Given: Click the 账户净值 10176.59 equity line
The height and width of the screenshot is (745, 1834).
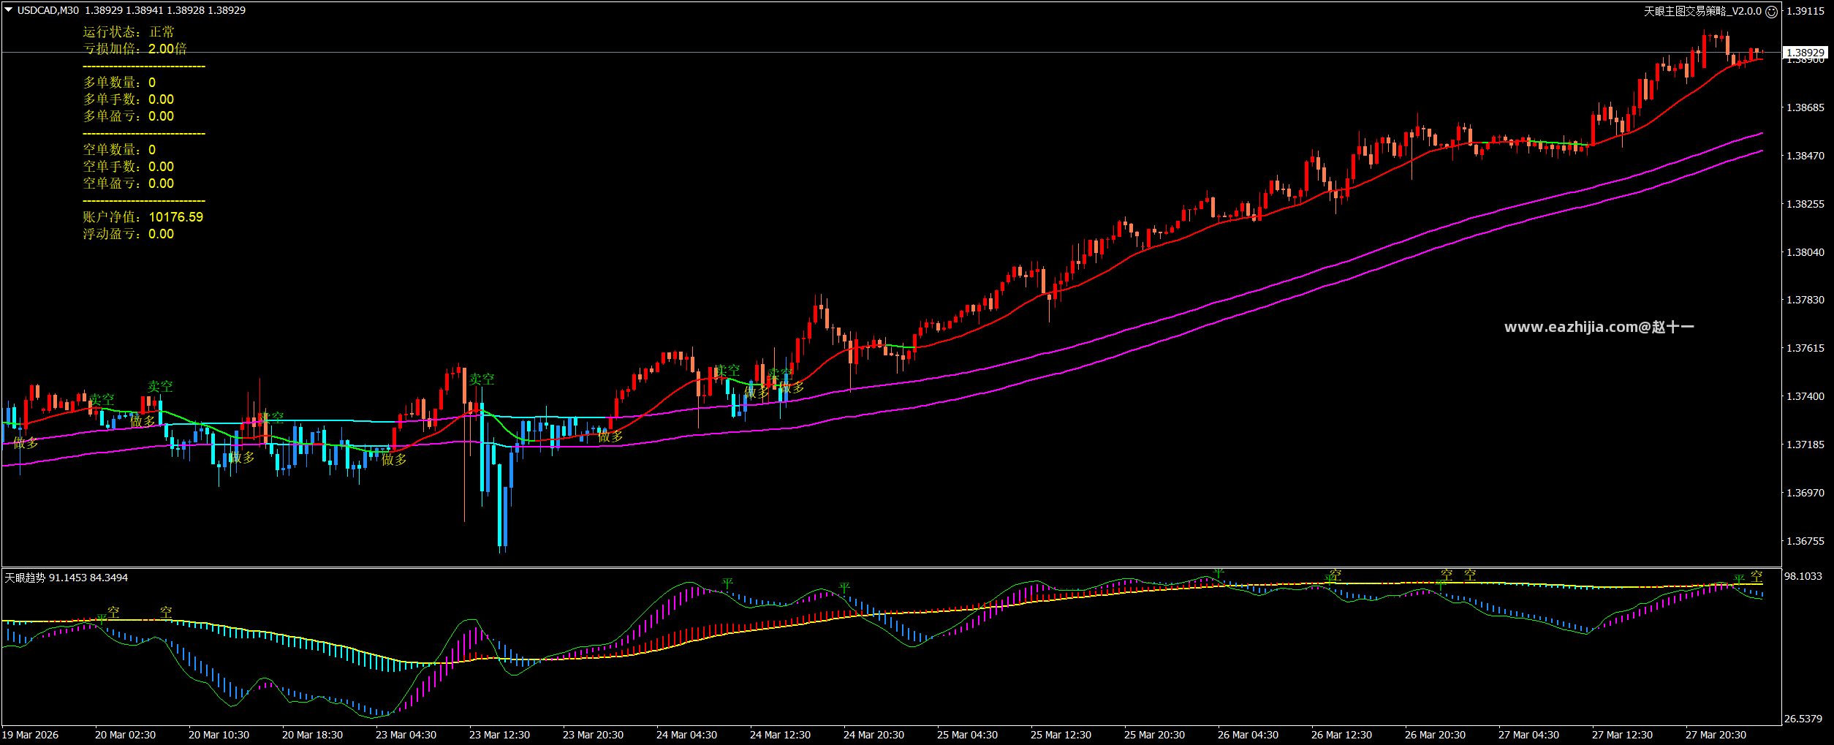Looking at the screenshot, I should pyautogui.click(x=143, y=217).
